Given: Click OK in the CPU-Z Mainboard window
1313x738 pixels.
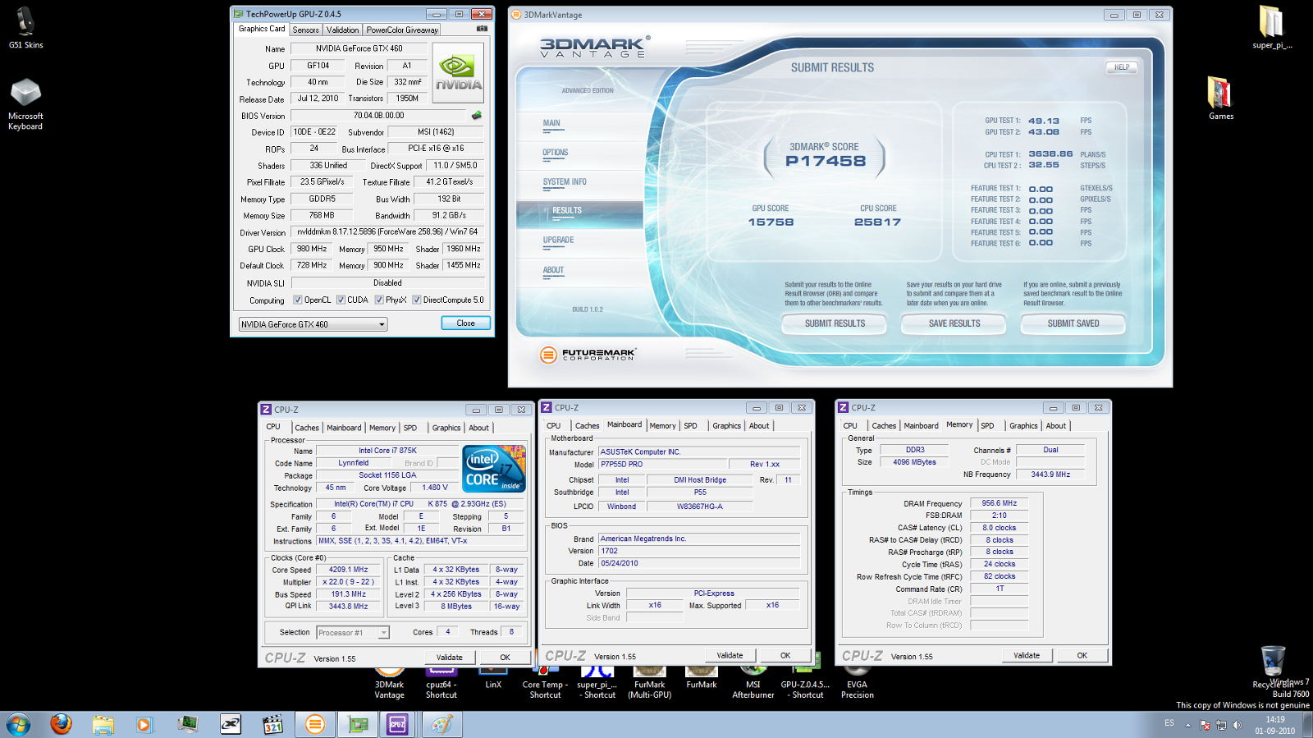Looking at the screenshot, I should pyautogui.click(x=785, y=655).
